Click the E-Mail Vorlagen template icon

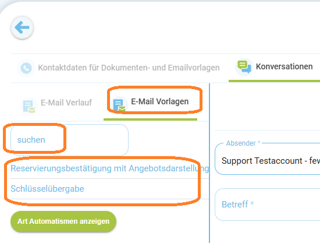point(119,105)
